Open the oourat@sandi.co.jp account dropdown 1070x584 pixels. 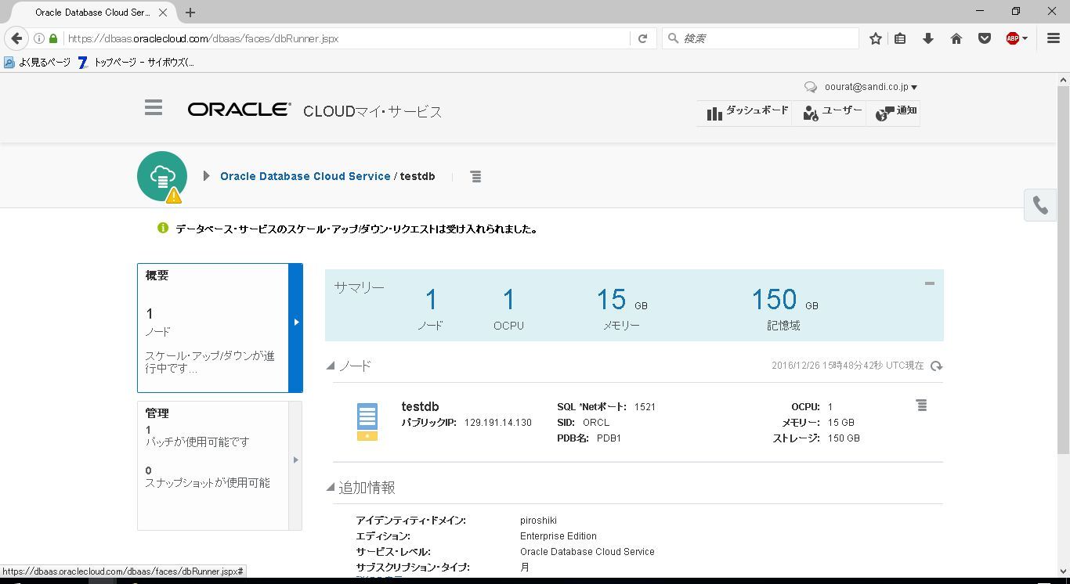tap(871, 87)
